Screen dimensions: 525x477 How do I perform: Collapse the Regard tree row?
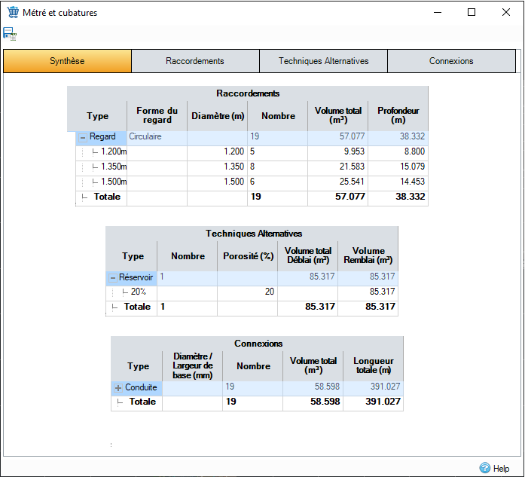tap(83, 137)
